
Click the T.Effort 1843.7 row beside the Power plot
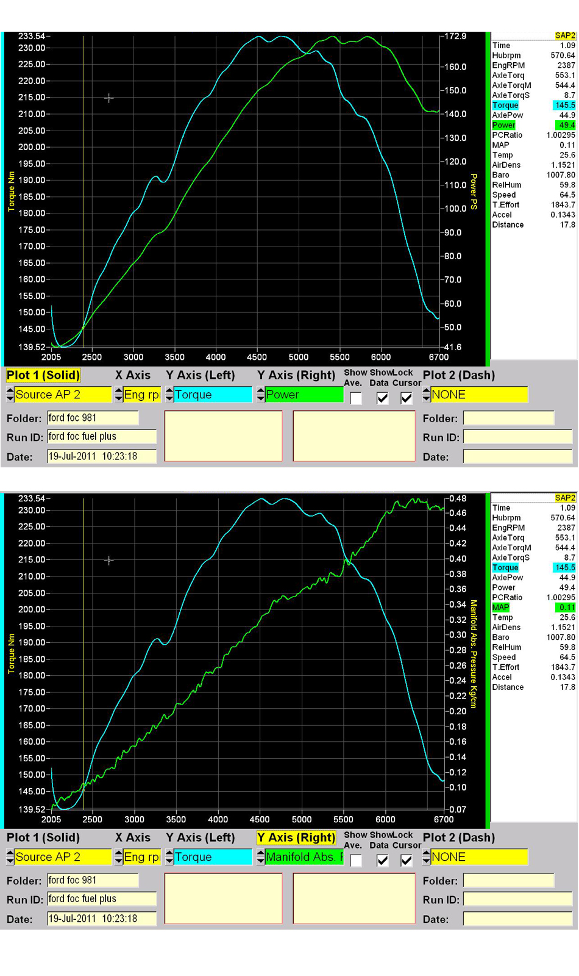click(x=534, y=205)
